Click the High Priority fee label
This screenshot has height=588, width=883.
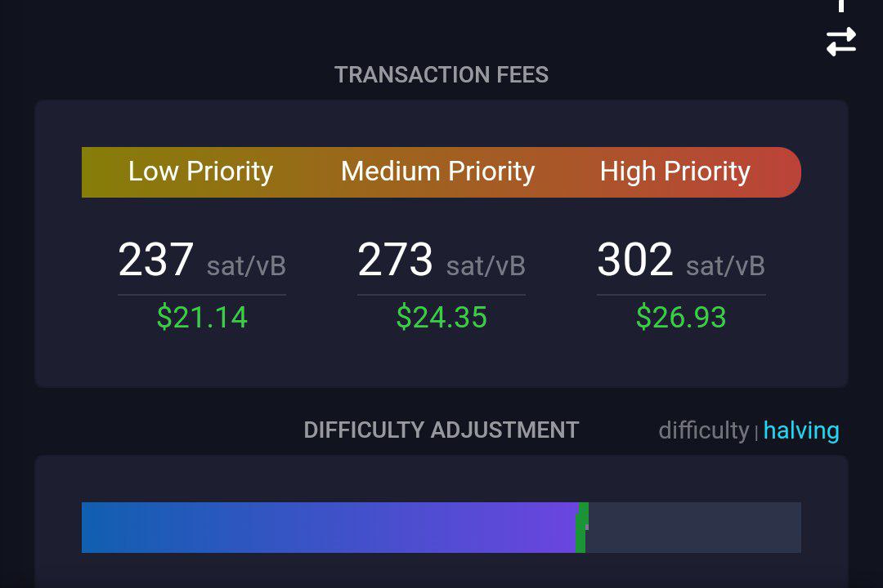tap(675, 171)
